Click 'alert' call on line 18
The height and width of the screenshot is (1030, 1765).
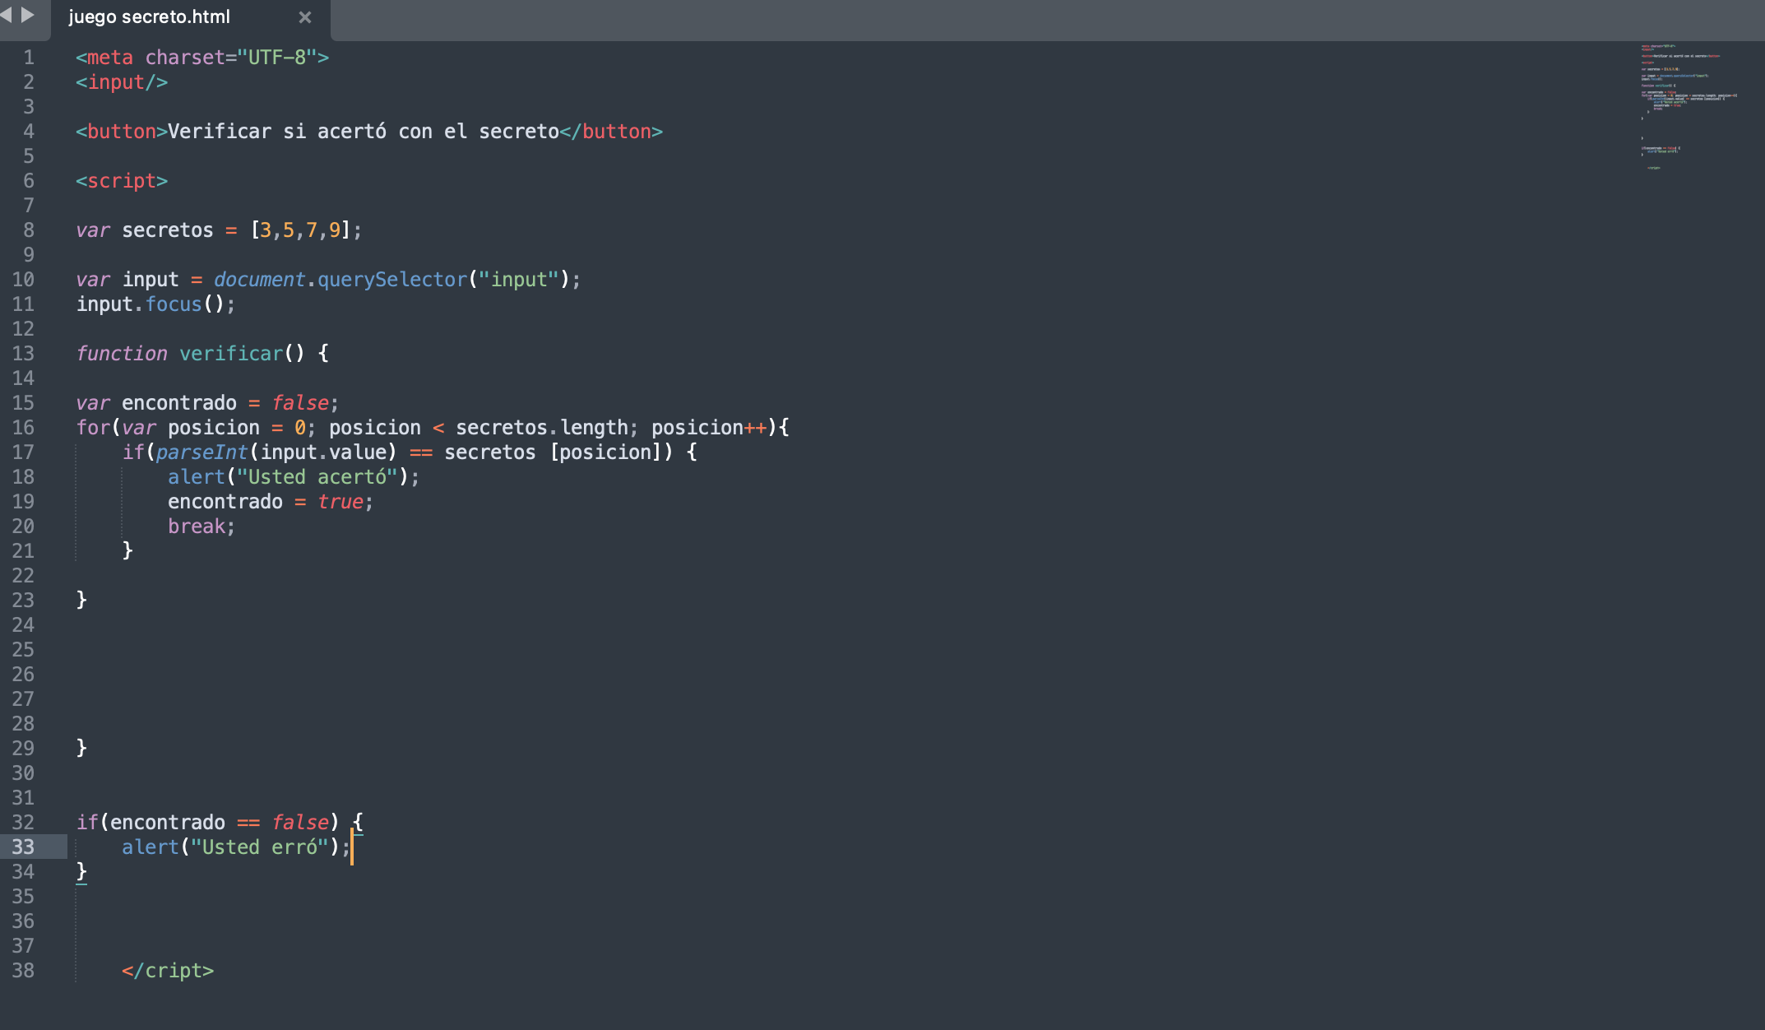point(197,477)
